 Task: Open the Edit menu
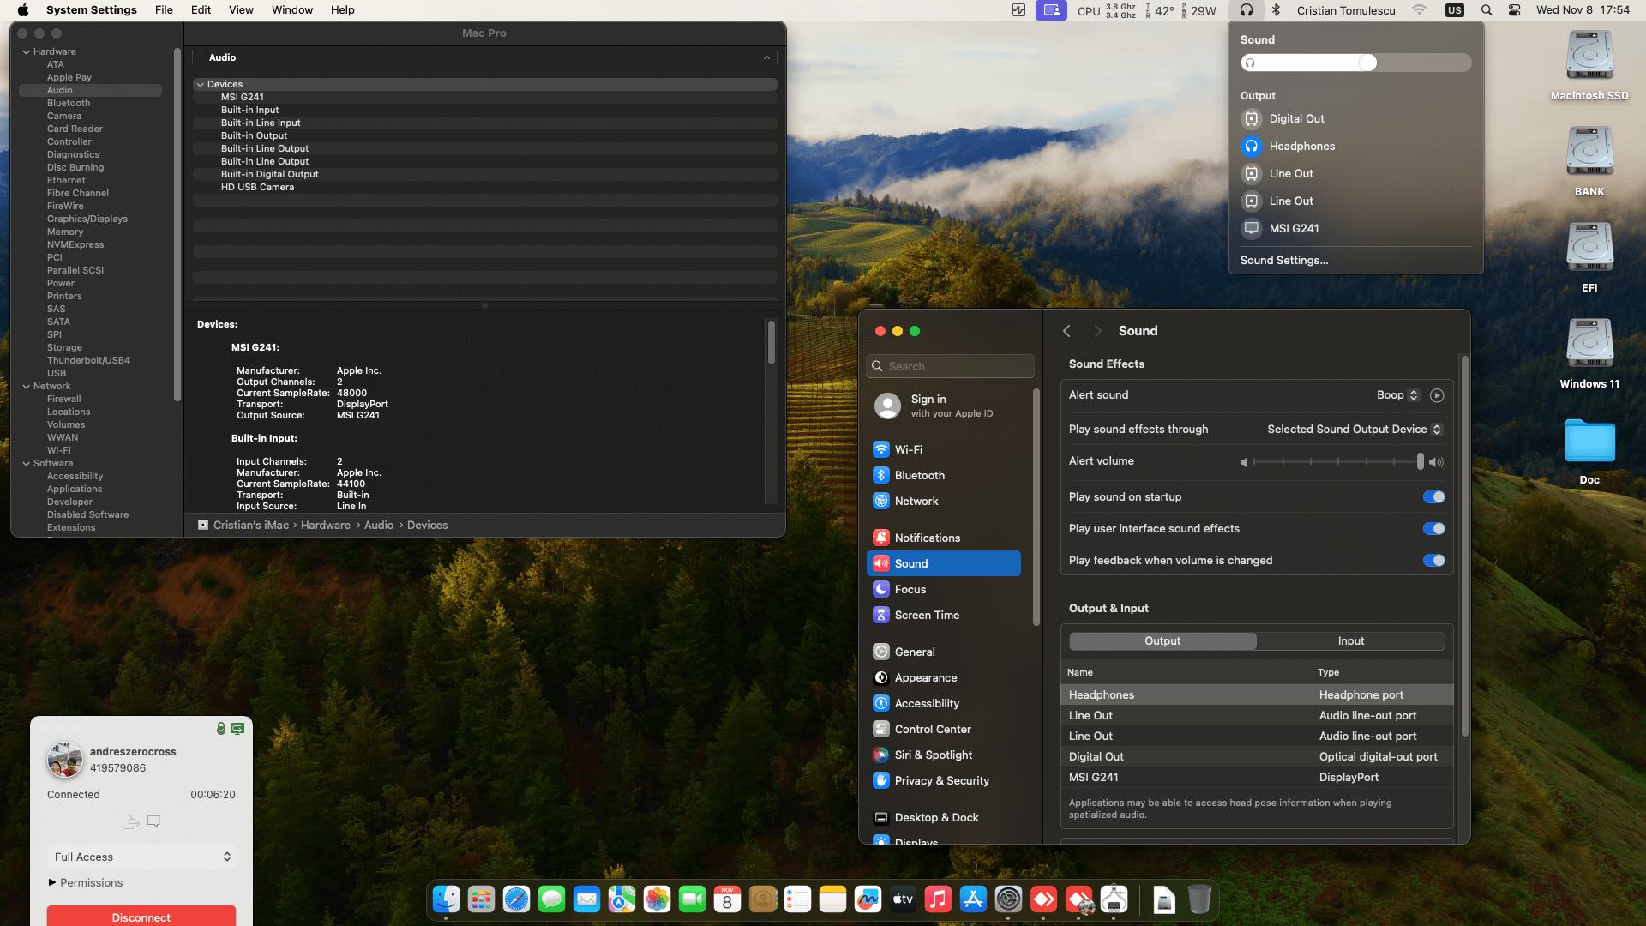coord(201,10)
